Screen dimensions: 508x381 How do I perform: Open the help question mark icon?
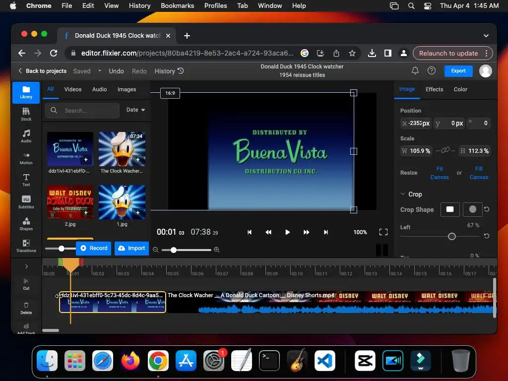pos(431,70)
